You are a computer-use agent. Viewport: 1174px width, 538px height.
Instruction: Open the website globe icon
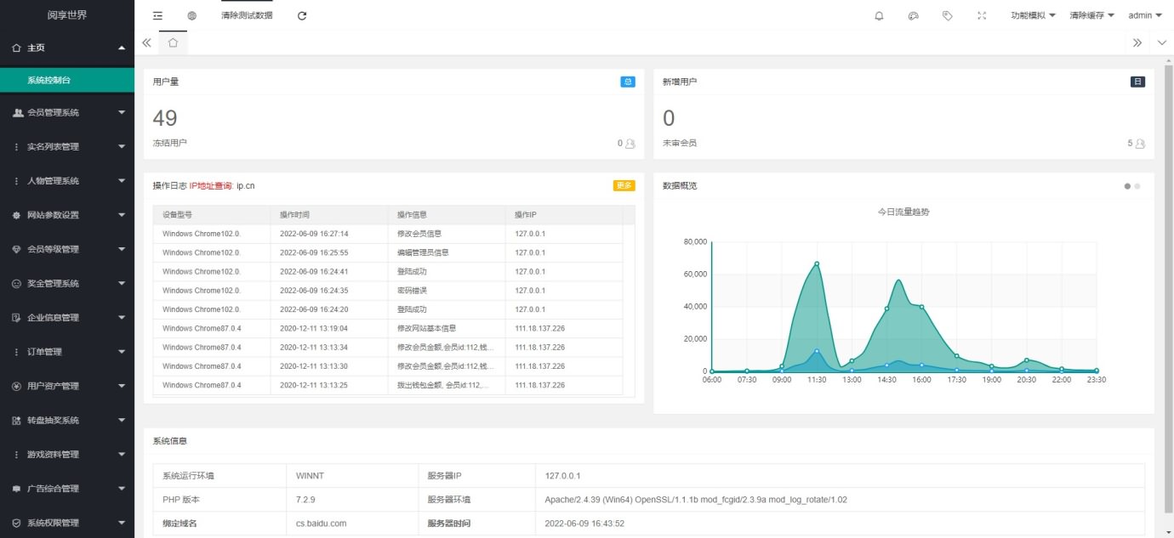191,15
